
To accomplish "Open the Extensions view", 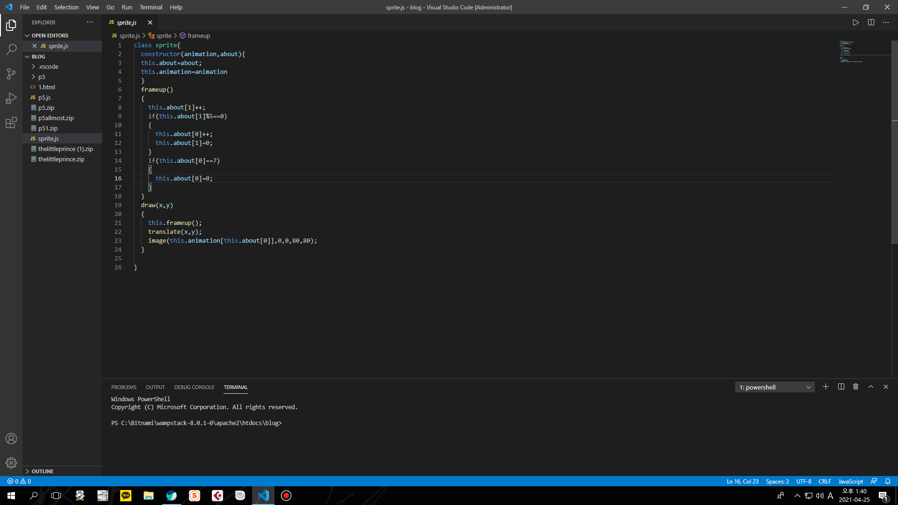I will pos(11,123).
